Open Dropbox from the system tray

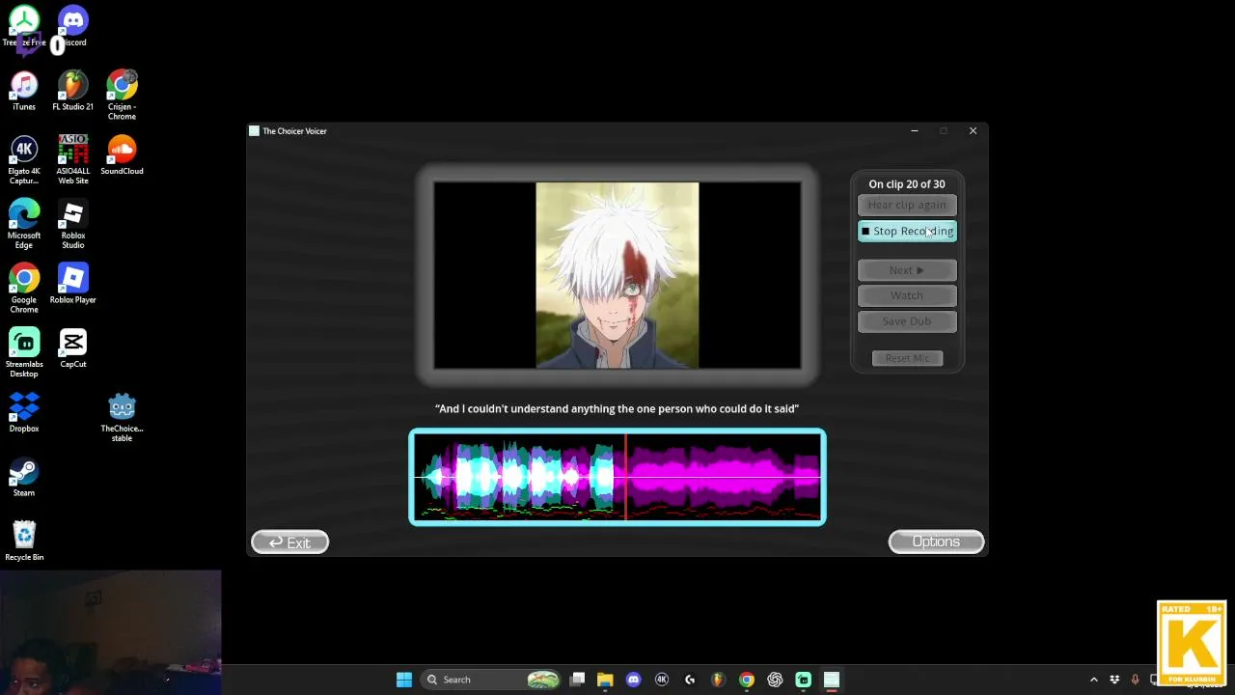[x=1114, y=680]
